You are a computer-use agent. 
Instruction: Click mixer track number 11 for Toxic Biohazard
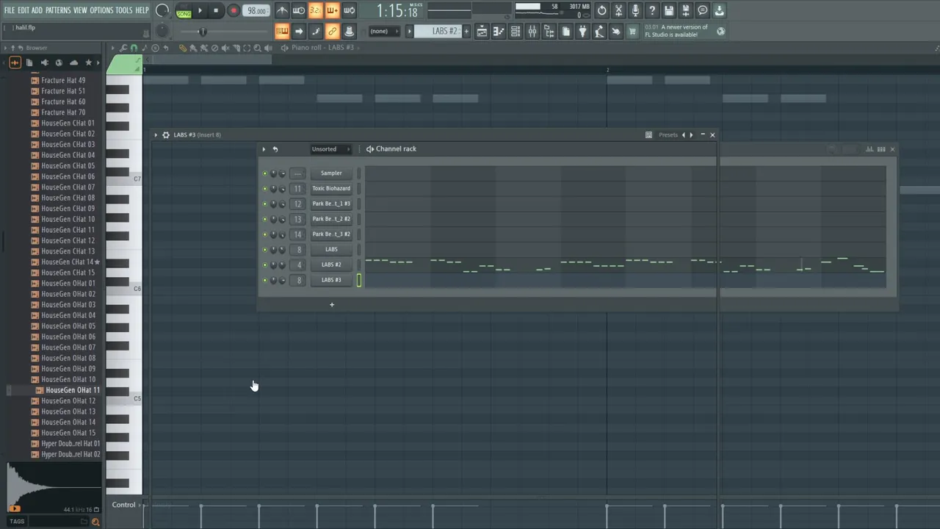(297, 189)
